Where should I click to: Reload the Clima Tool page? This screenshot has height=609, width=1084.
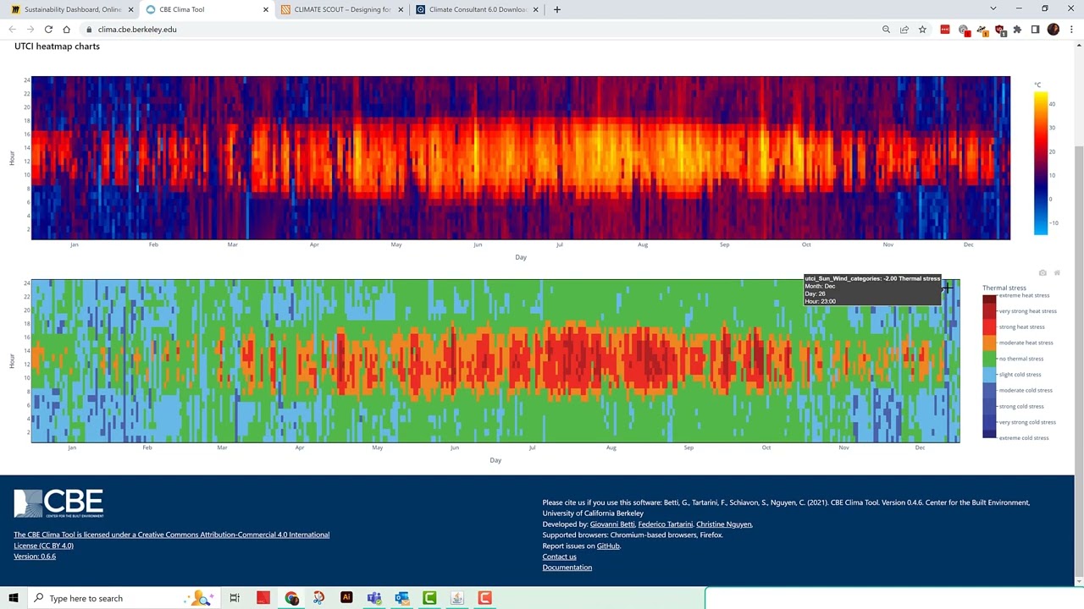tap(48, 30)
